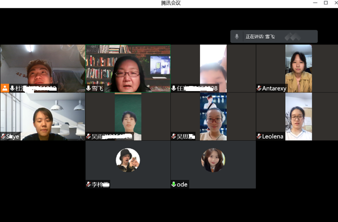Click the 腾讯会议 window title

(171, 3)
